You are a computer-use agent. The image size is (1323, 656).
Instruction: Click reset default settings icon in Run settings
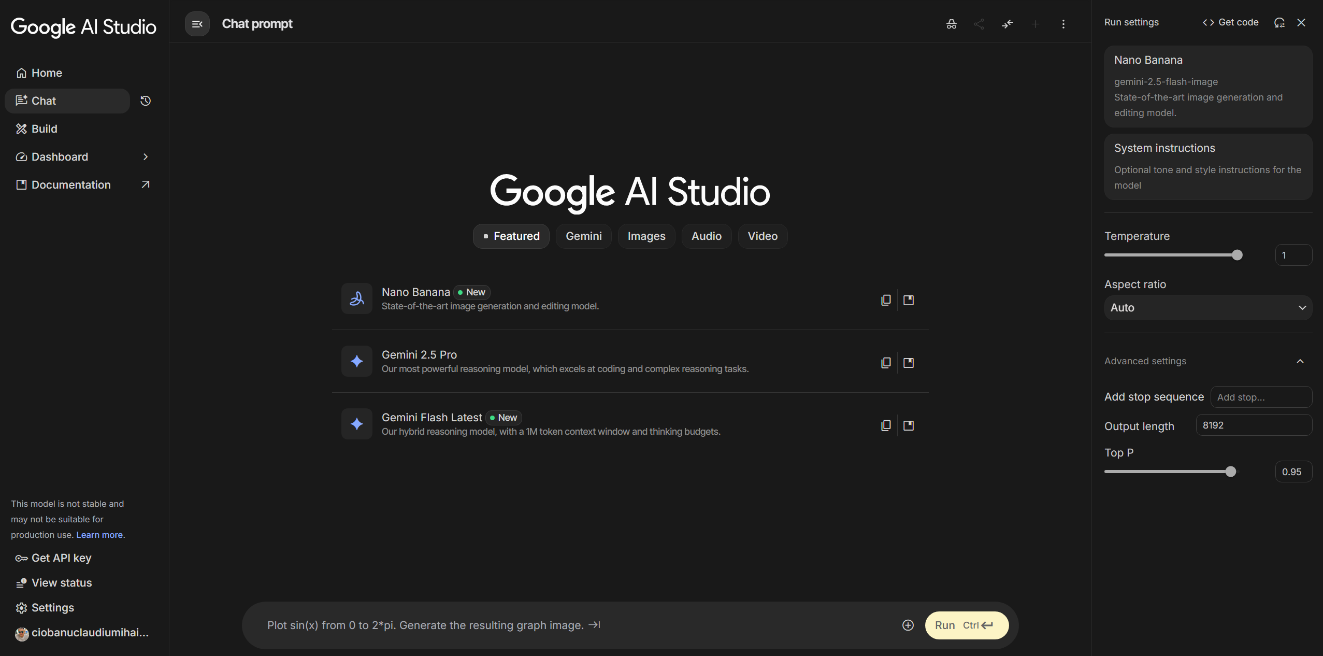click(x=1279, y=22)
